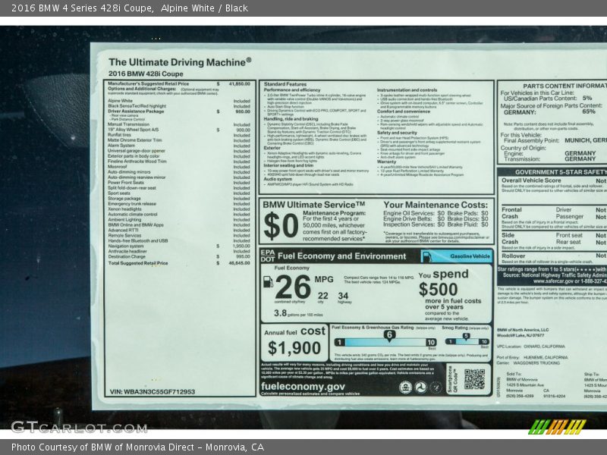
Task: Click the '19" Alloy Wheel Sport A/S' line
Action: (134, 130)
